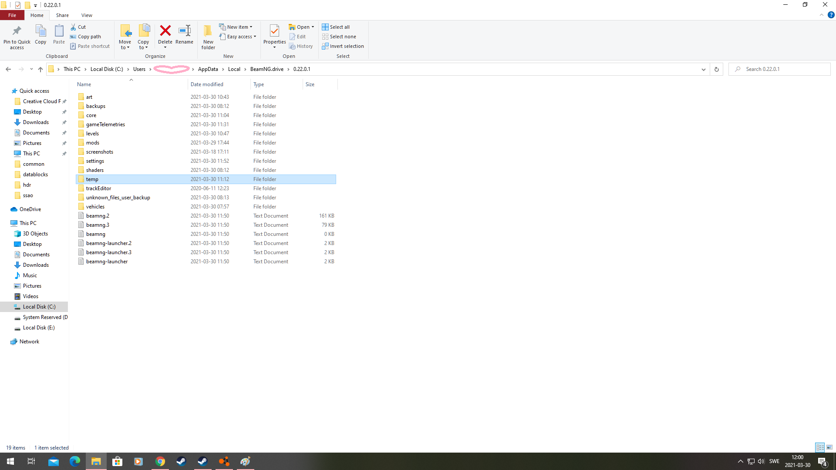Click the red Delete icon in ribbon

(165, 31)
